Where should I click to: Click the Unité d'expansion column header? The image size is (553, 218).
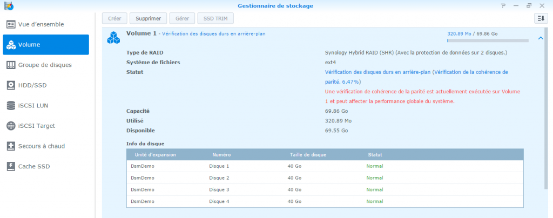155,155
